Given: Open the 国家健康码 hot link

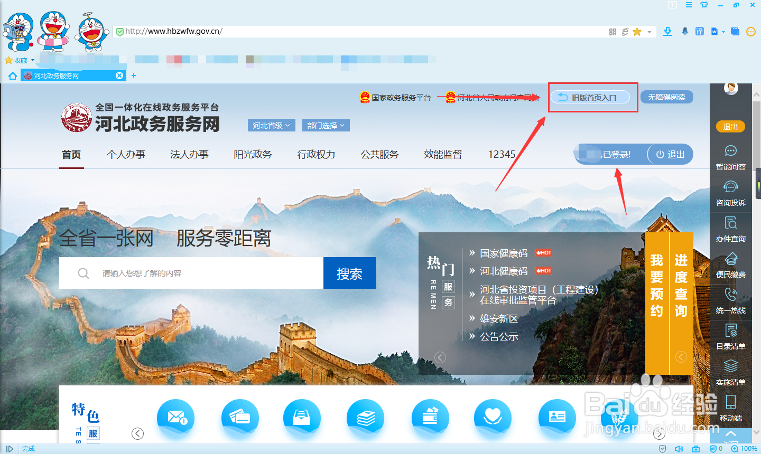Looking at the screenshot, I should [503, 253].
